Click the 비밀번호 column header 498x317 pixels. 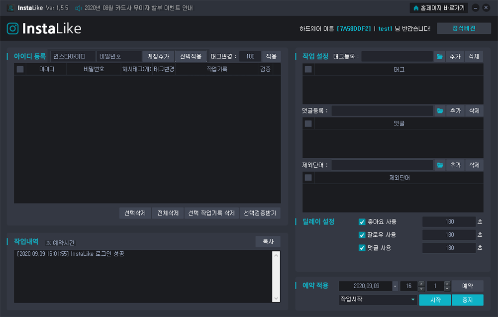pos(94,69)
